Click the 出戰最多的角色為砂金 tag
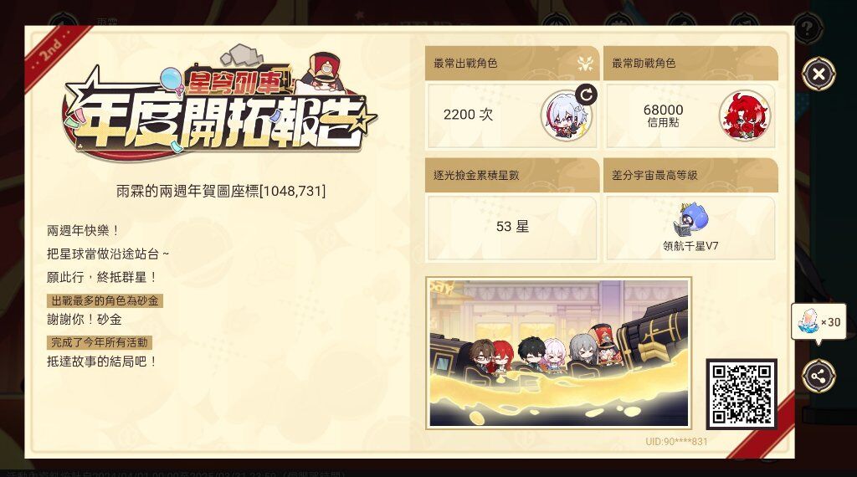 [x=105, y=300]
